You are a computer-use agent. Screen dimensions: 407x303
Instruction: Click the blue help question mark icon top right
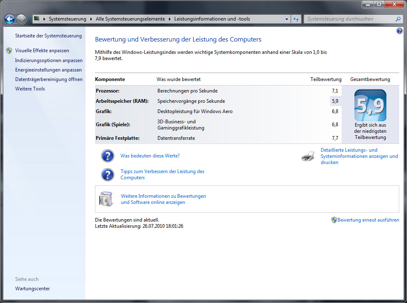(x=400, y=31)
